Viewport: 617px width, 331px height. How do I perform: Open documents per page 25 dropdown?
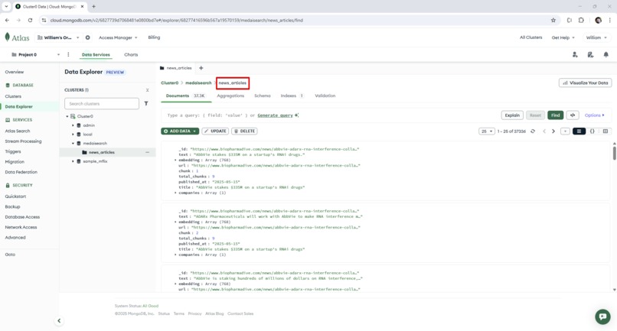click(487, 131)
